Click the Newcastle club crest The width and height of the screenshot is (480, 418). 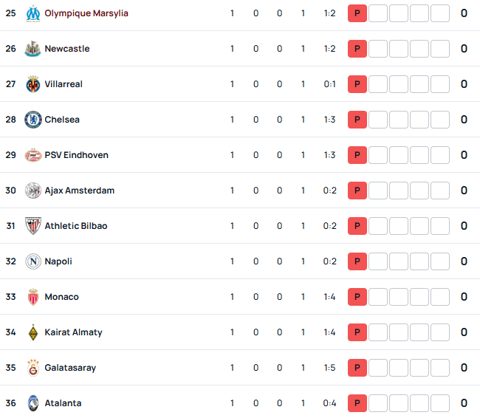click(x=32, y=49)
